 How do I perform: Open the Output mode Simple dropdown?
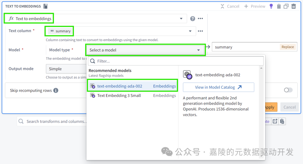(x=66, y=69)
